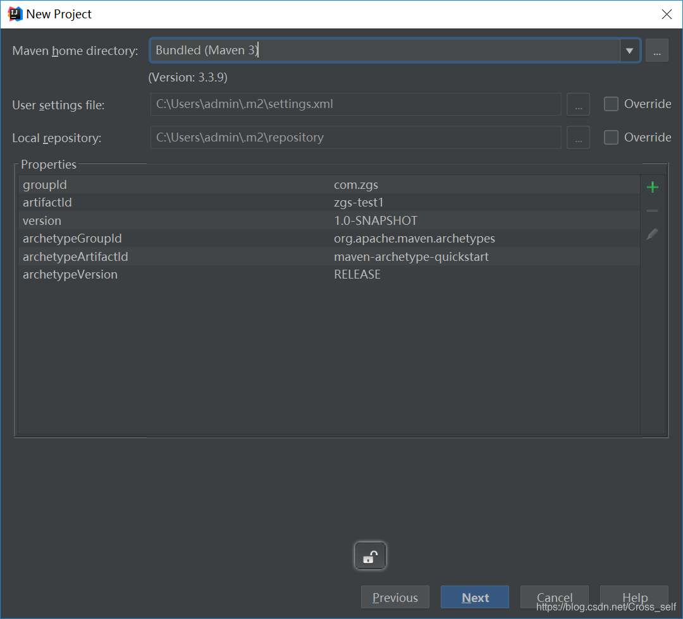
Task: Click the pencil edit property icon
Action: tap(652, 234)
